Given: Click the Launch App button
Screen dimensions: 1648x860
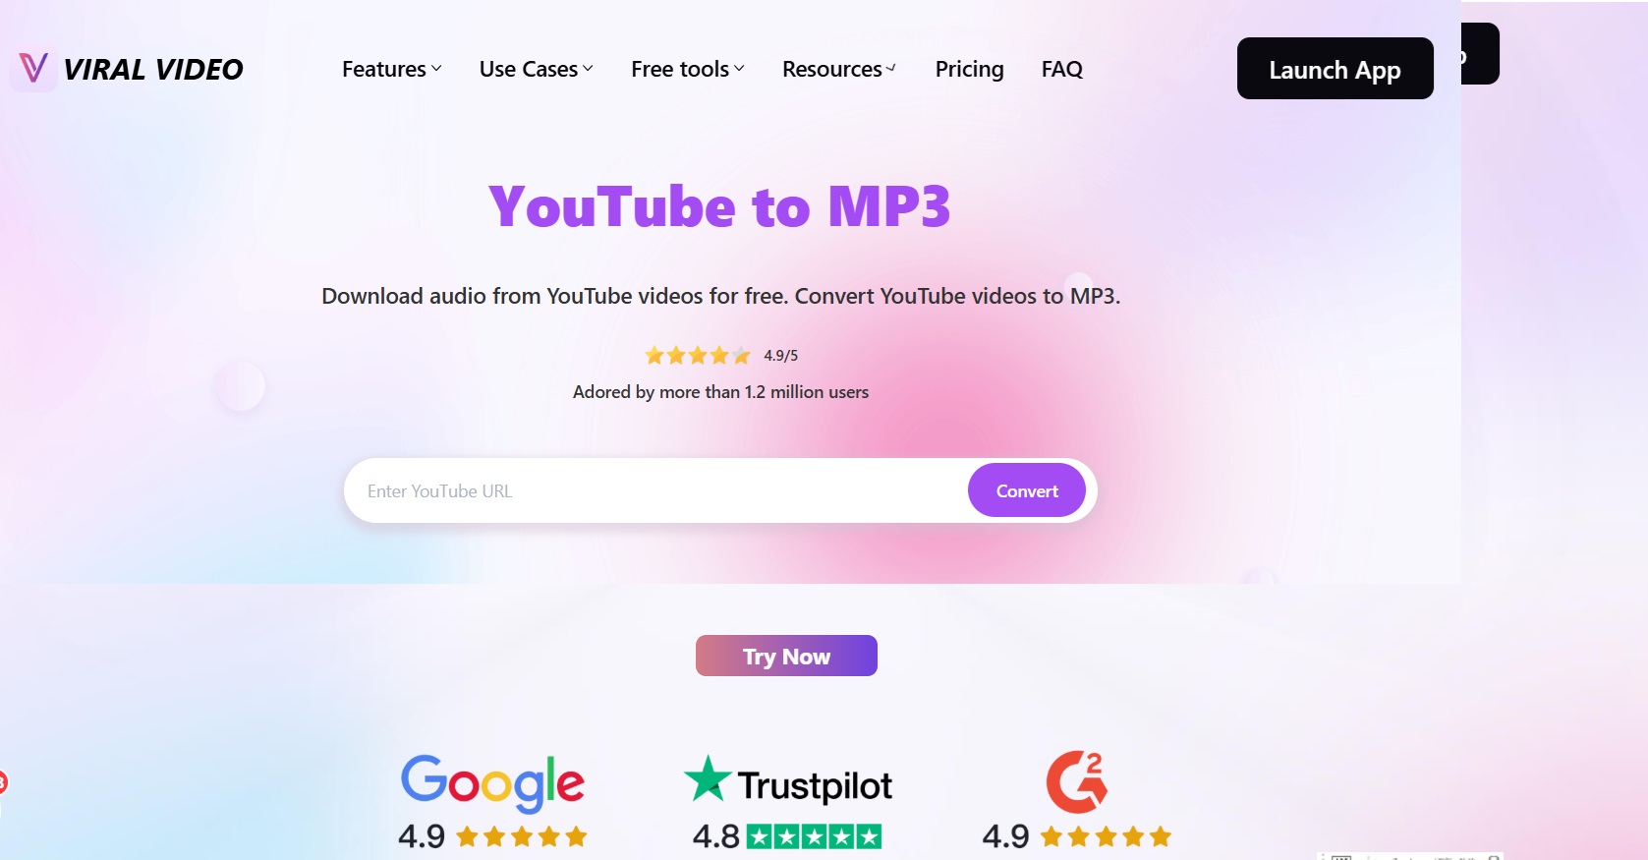Looking at the screenshot, I should 1335,69.
